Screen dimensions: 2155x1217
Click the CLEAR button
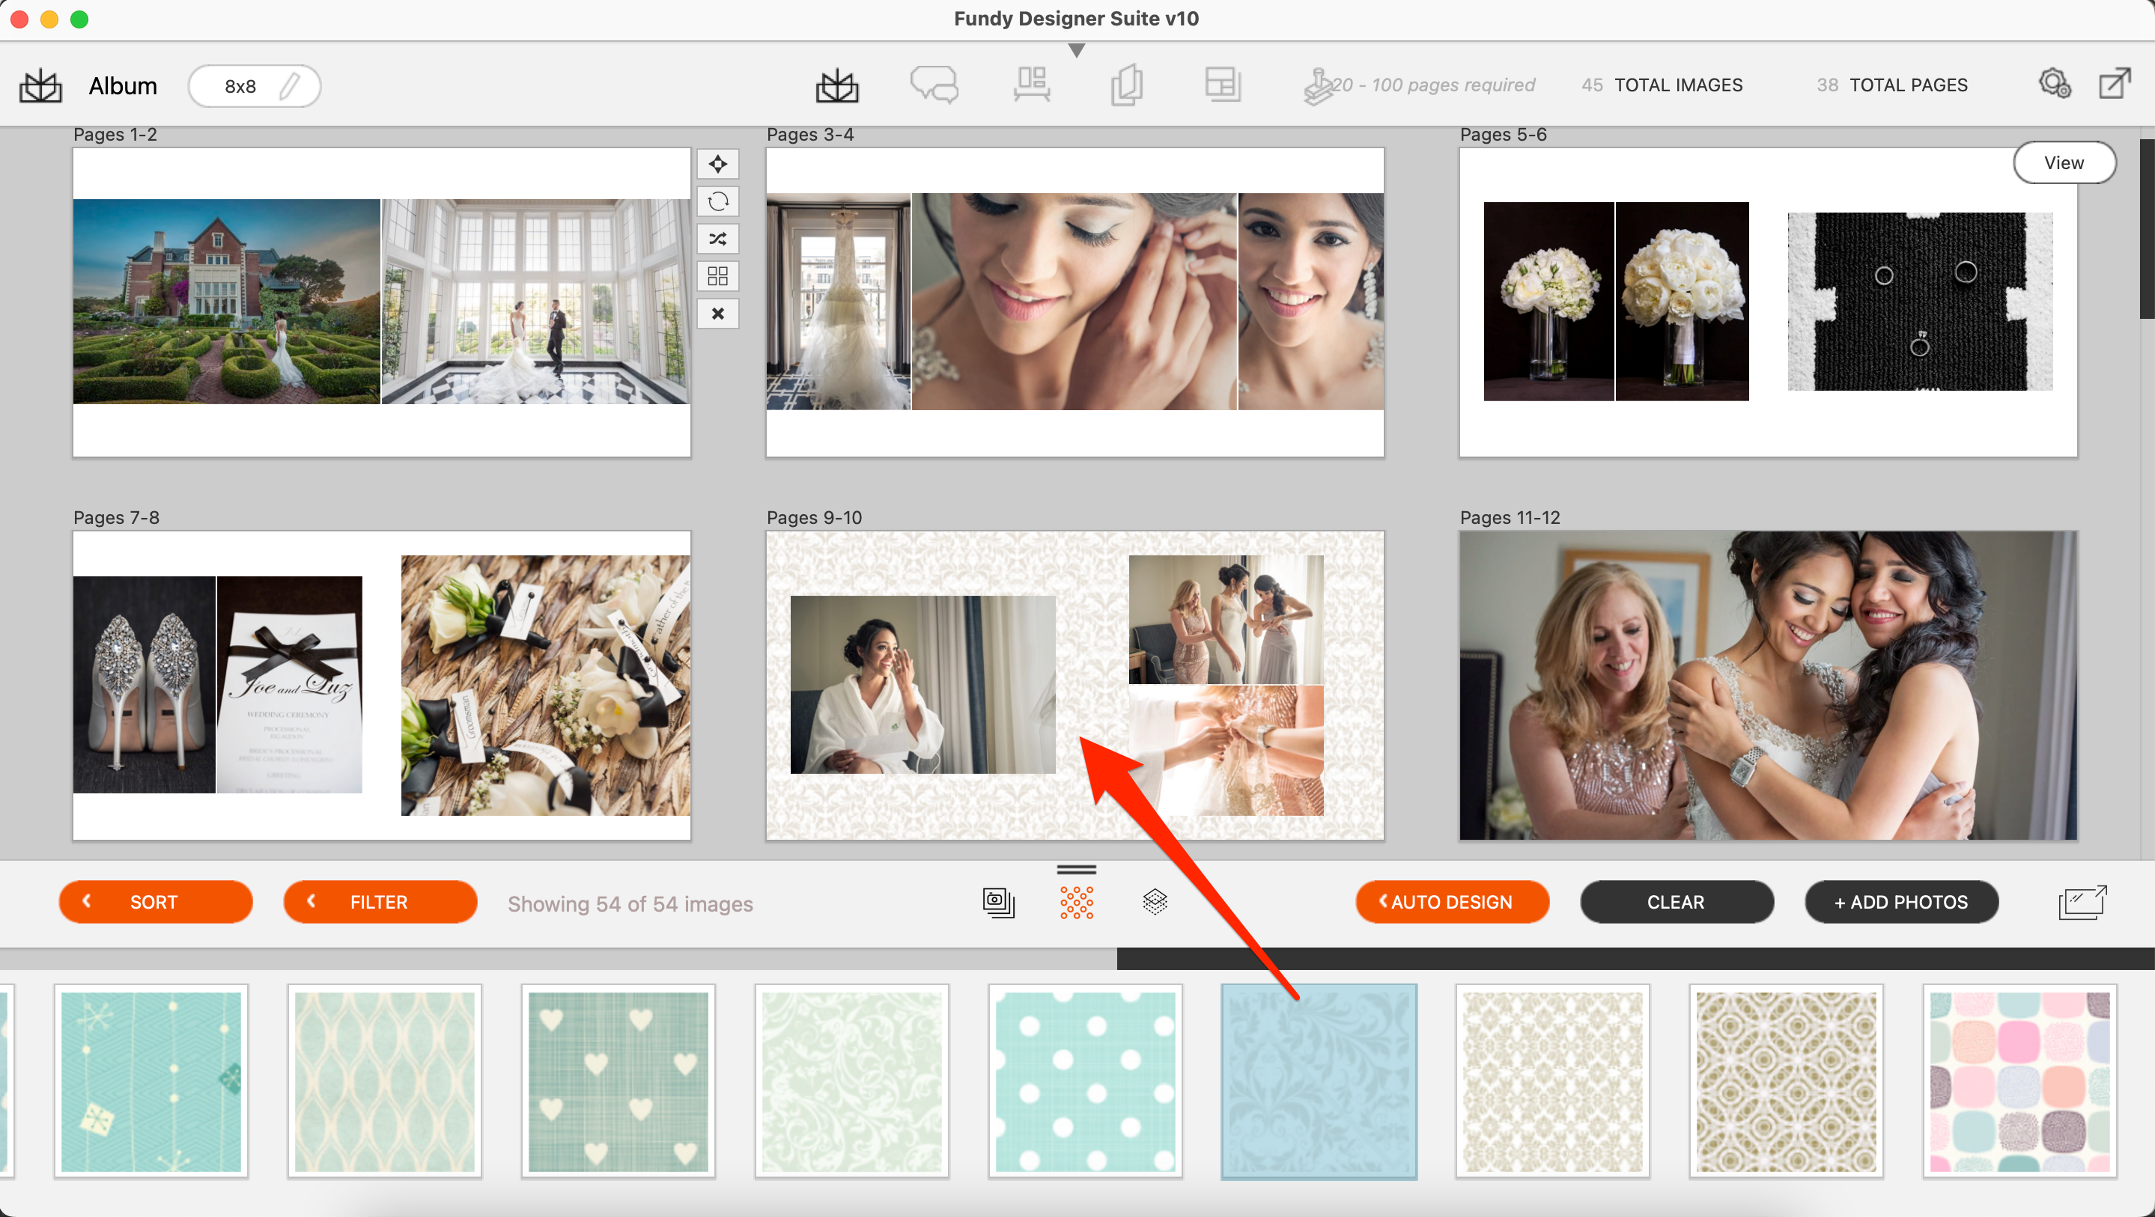tap(1676, 900)
